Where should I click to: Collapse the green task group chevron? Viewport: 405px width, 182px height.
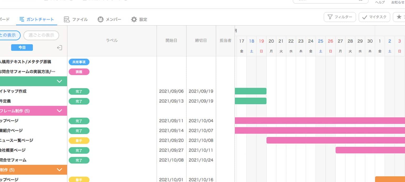click(60, 81)
